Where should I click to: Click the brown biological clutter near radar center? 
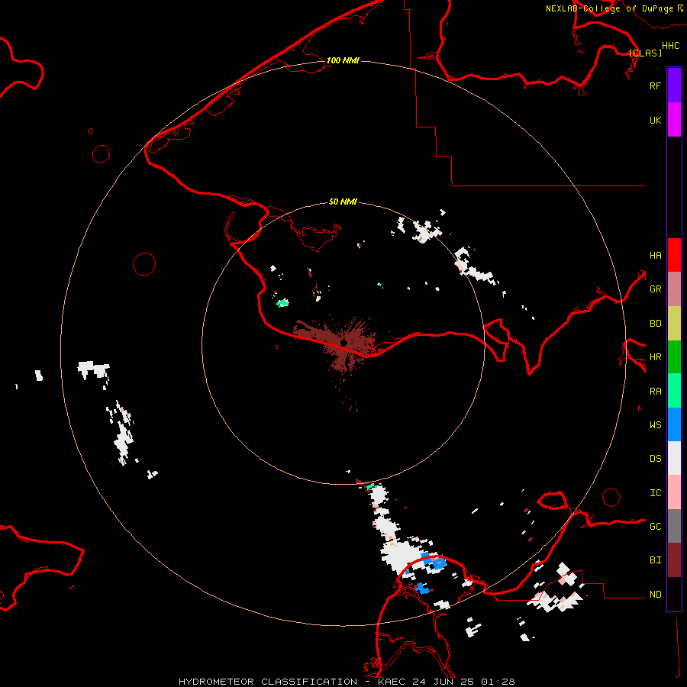coord(337,344)
